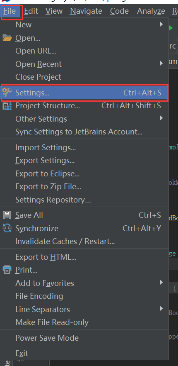
Task: Click the green Run arrow icon
Action: pyautogui.click(x=171, y=28)
